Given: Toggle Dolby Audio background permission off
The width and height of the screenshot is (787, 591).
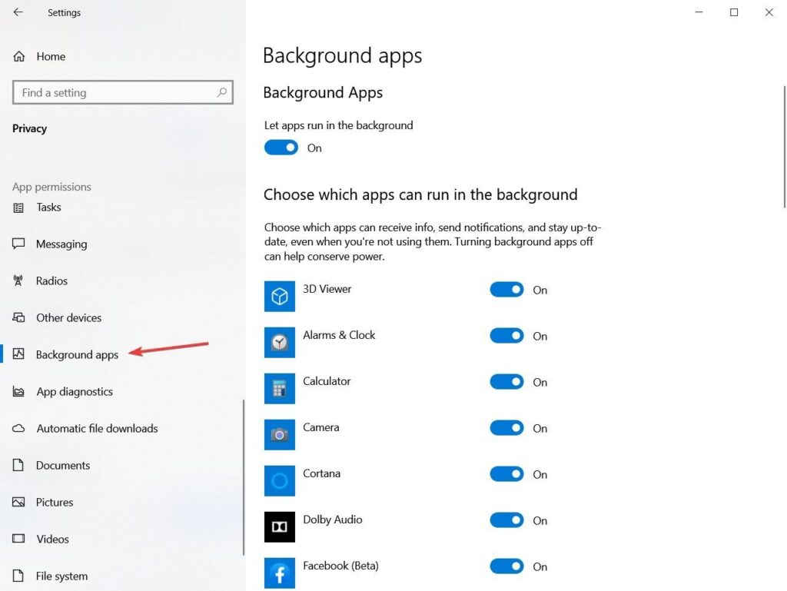Looking at the screenshot, I should pyautogui.click(x=506, y=520).
